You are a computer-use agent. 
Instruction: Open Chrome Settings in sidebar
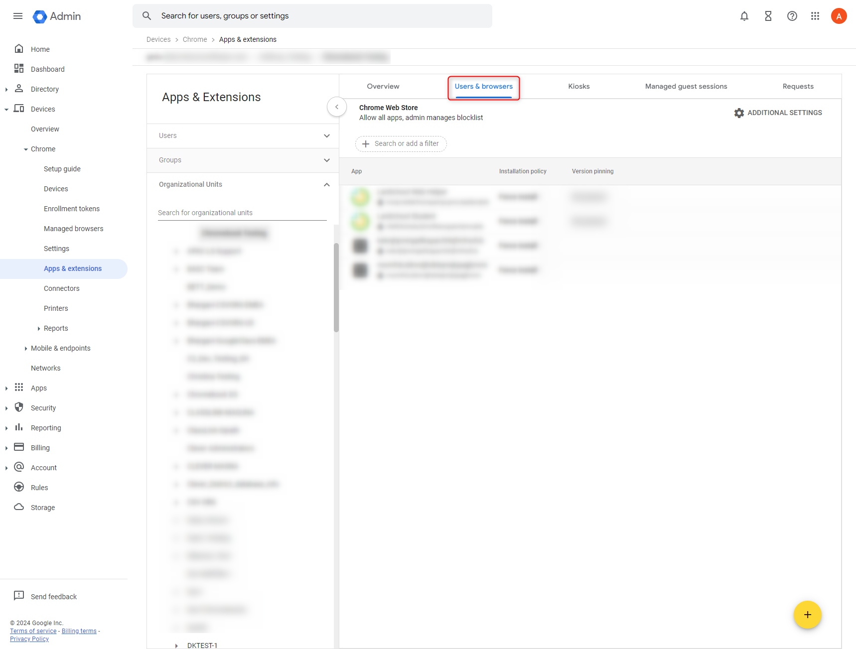tap(56, 249)
